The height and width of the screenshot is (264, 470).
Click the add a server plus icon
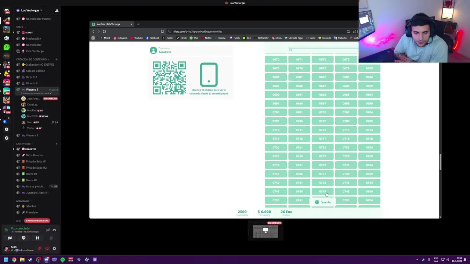click(x=6, y=129)
